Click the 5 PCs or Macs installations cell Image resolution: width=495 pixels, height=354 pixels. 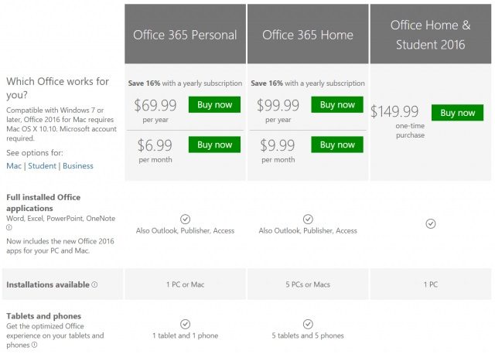[x=308, y=284]
